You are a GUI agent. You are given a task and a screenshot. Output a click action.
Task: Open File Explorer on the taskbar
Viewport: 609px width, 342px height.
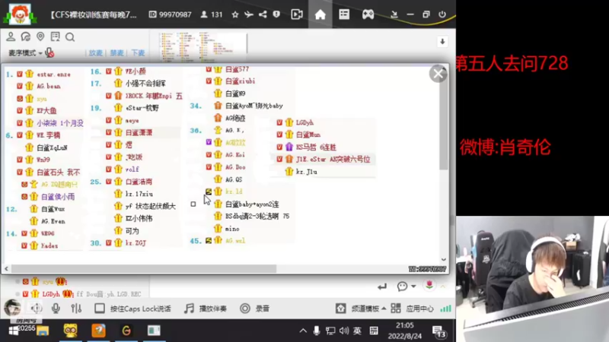point(43,331)
